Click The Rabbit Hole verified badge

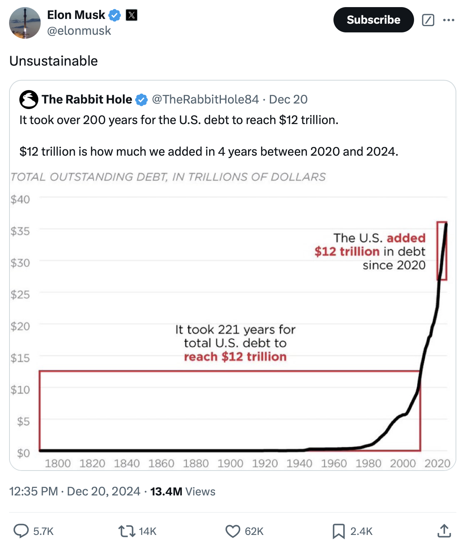[x=141, y=100]
